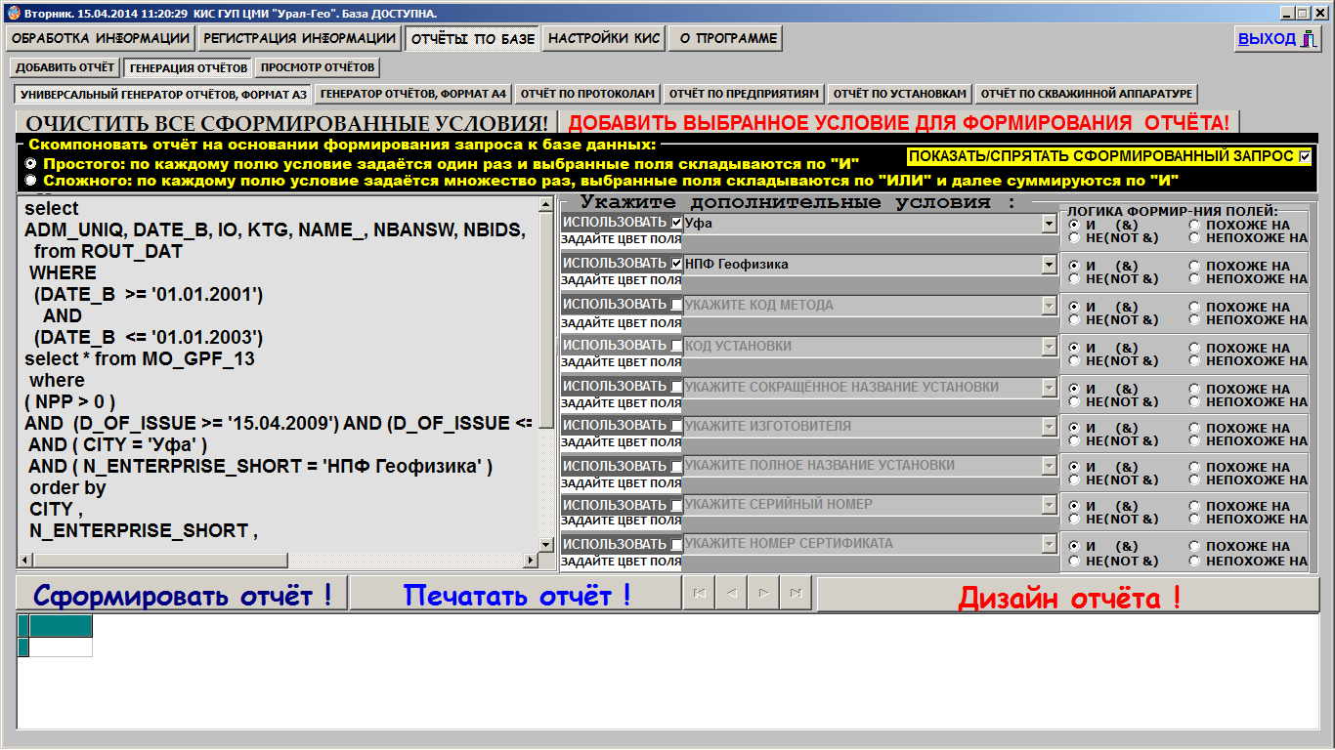
Task: Check ИСПОЛЬЗОВАТЬ for УКАЖИТЕ КОД МЕТОДА
Action: 677,305
